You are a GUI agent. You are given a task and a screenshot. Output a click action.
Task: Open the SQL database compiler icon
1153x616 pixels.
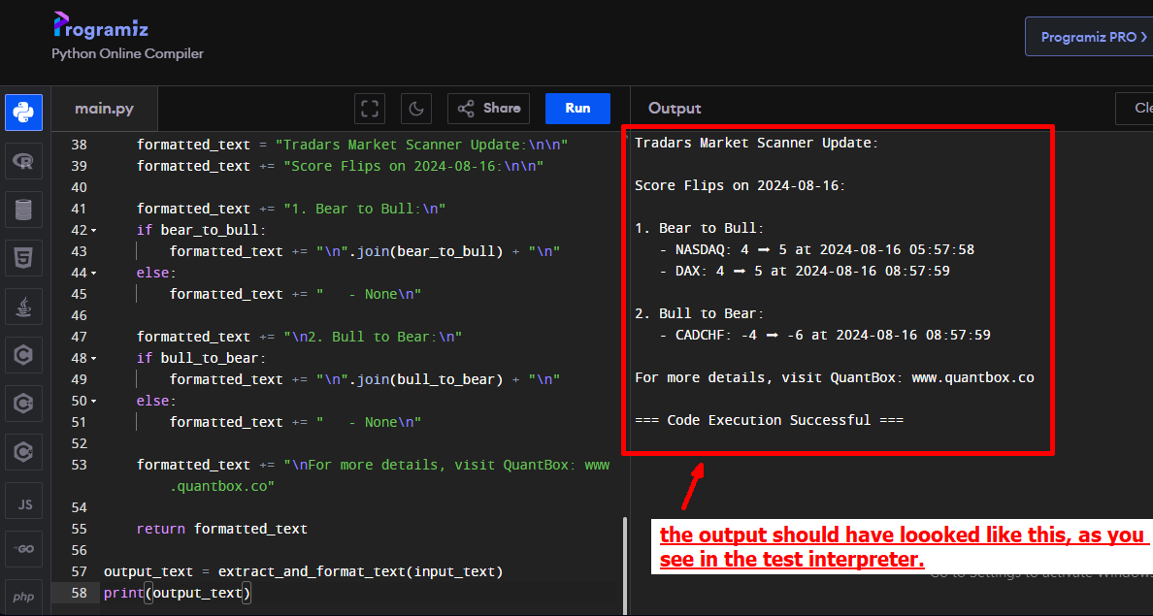23,210
